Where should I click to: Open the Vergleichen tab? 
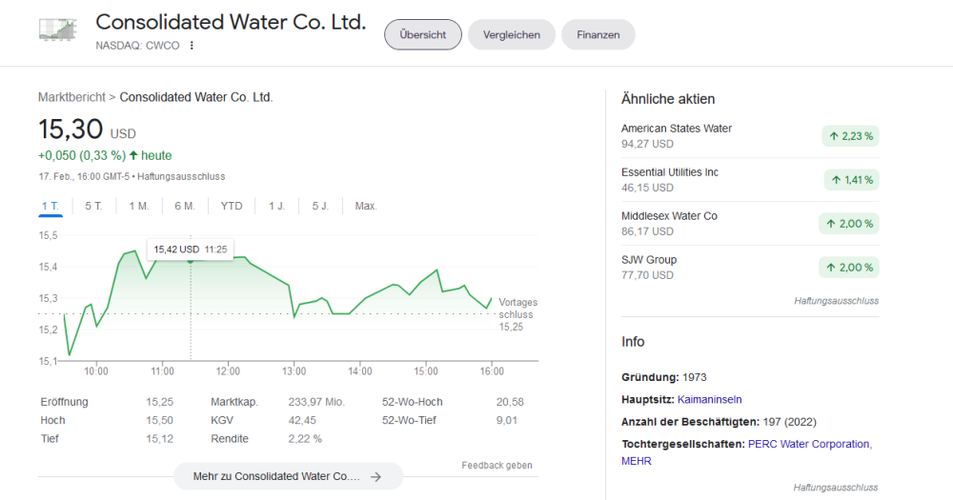[x=512, y=34]
